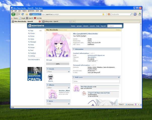Click the 100% profile completion bar

pyautogui.click(x=58, y=64)
